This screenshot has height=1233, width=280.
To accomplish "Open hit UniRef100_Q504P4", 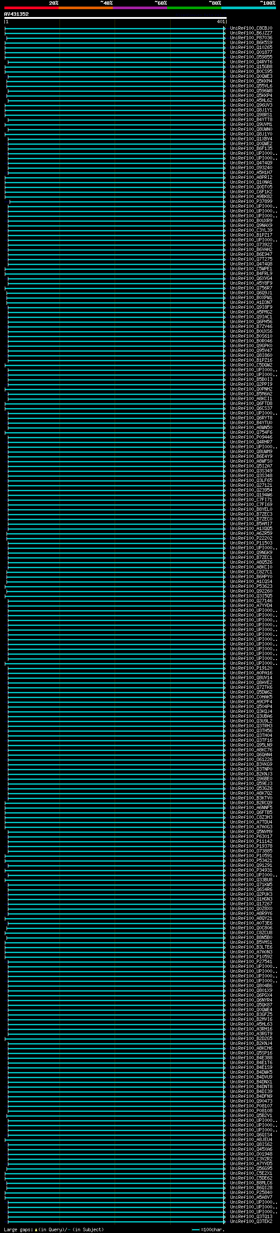I will [x=251, y=706].
